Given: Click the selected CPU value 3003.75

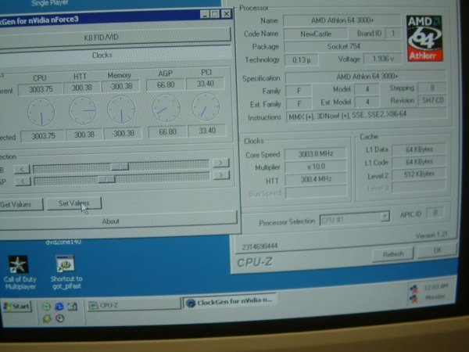Looking at the screenshot, I should click(43, 136).
